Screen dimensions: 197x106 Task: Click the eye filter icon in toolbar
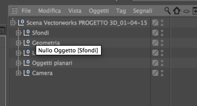(186, 11)
